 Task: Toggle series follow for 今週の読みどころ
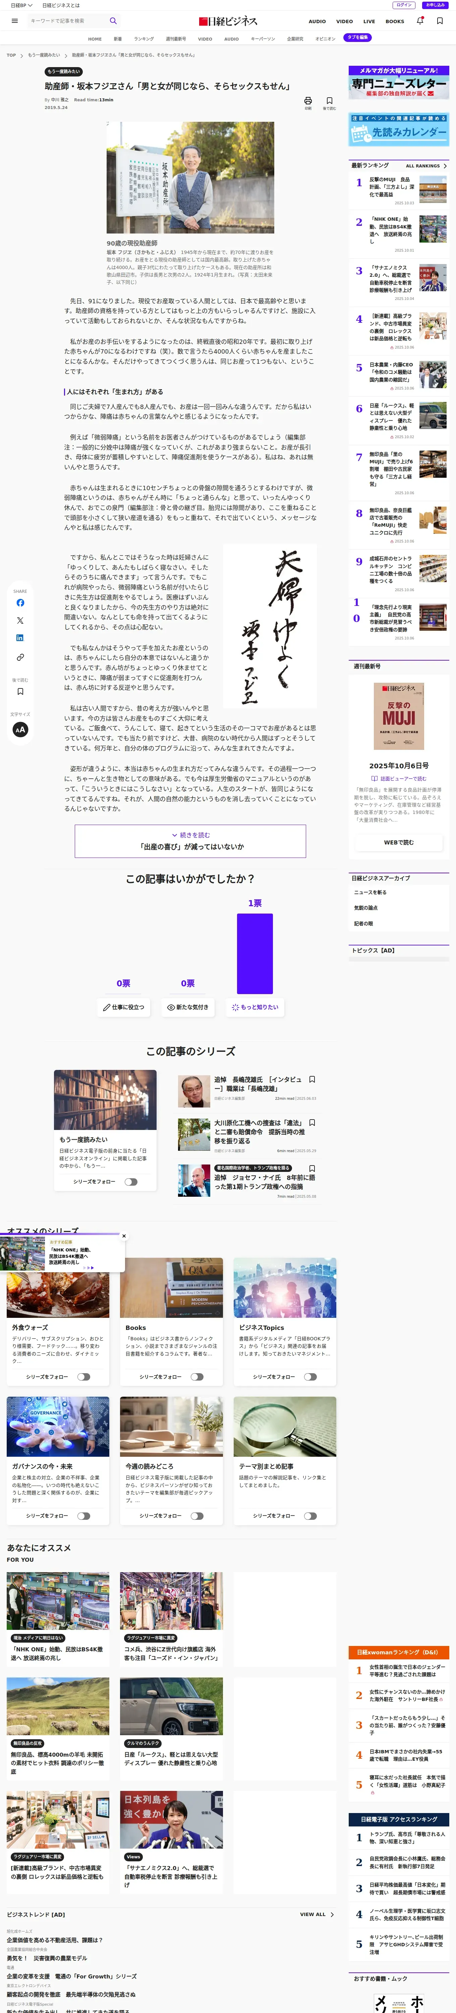coord(197,1516)
